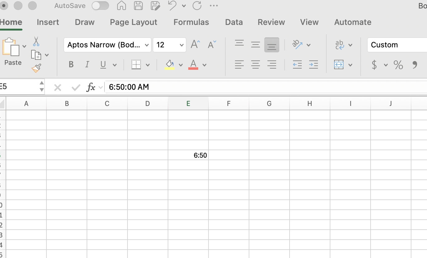
Task: Toggle the AutoSave switch
Action: coord(100,6)
